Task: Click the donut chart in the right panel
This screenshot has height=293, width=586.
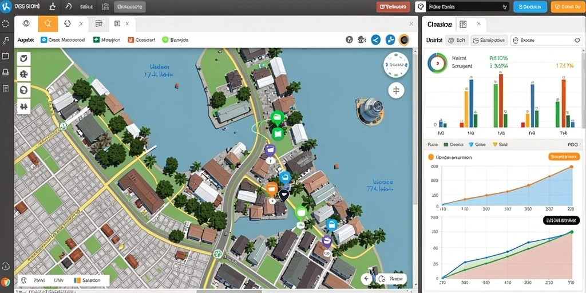Action: pos(437,63)
